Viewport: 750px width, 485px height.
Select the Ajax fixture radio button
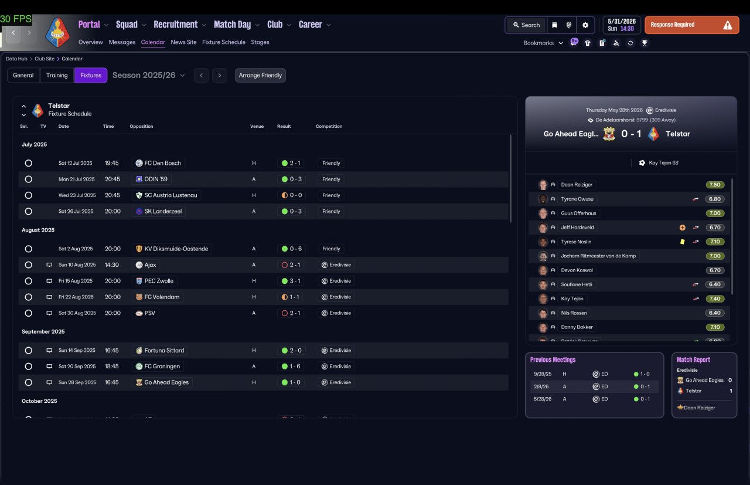[28, 265]
